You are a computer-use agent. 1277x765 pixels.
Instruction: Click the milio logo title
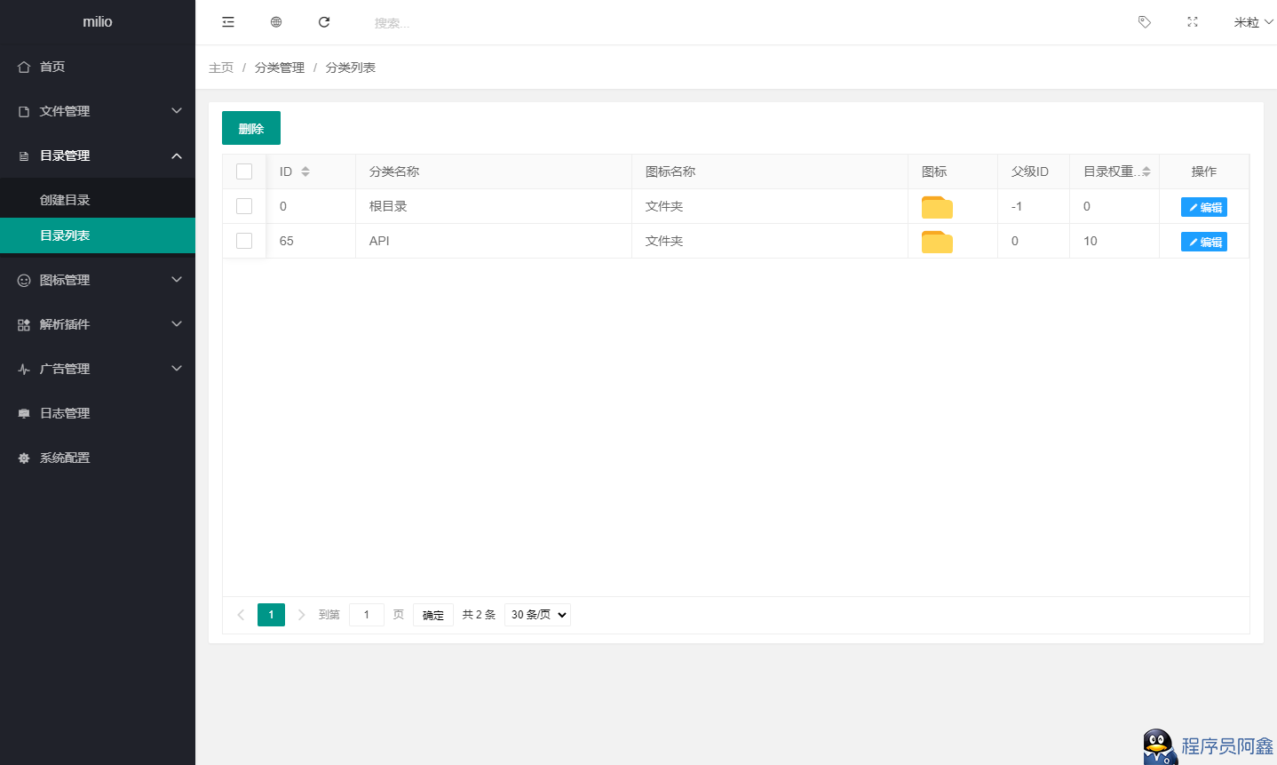[98, 22]
